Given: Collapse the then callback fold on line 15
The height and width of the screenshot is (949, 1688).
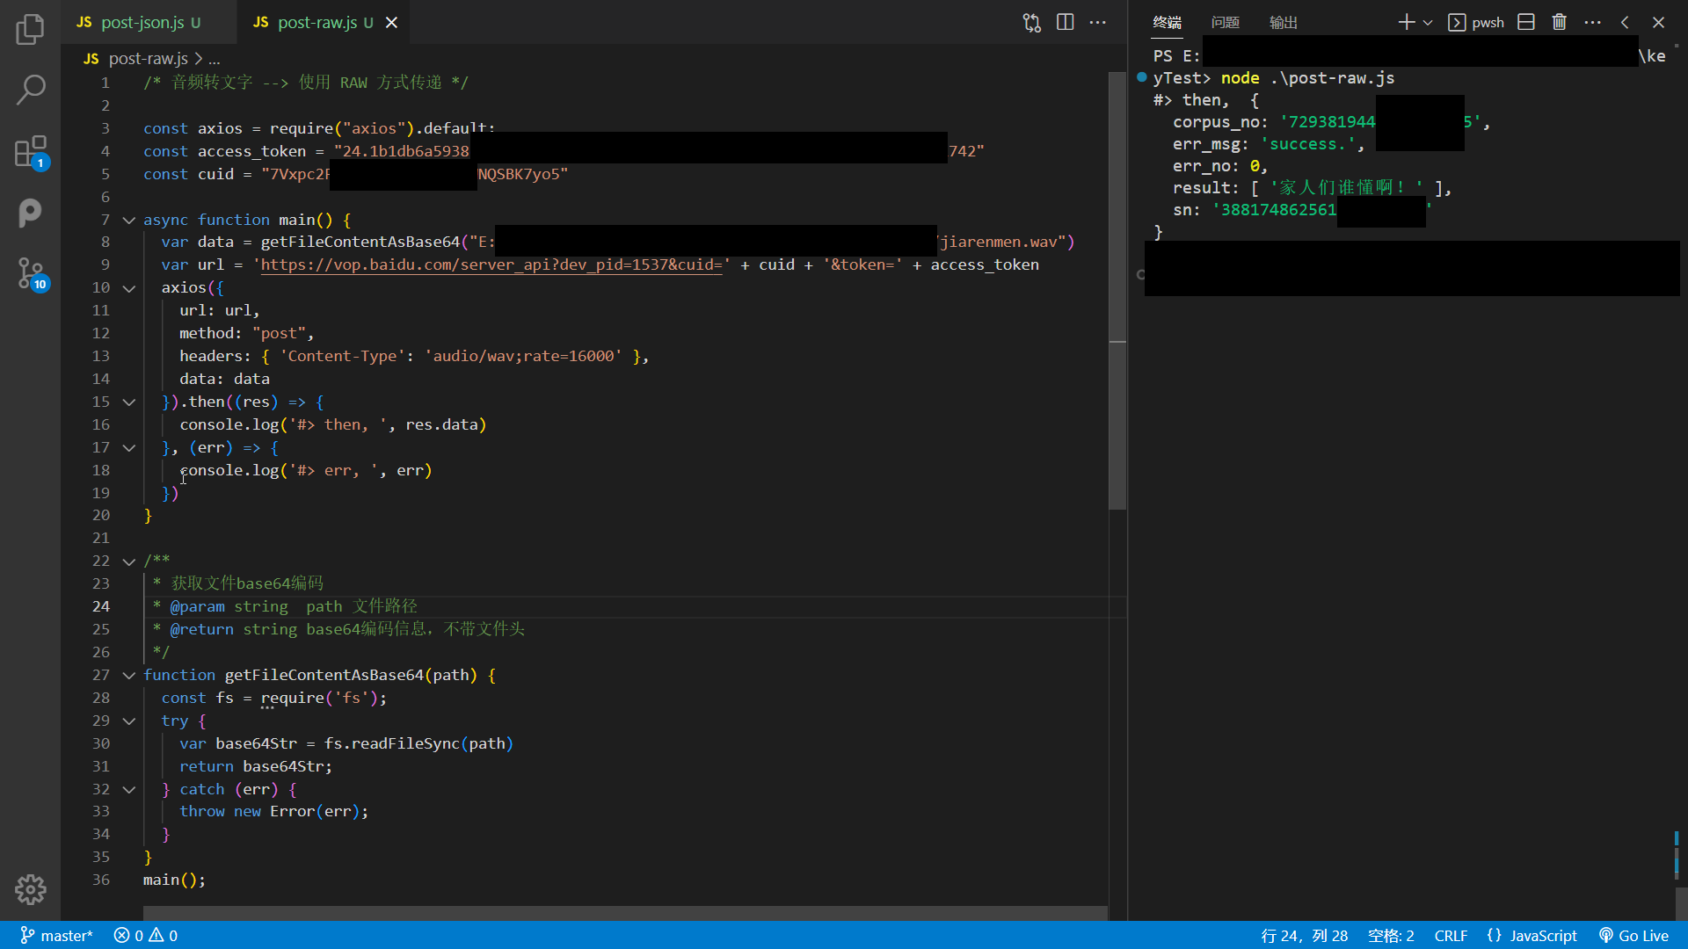Looking at the screenshot, I should click(128, 402).
